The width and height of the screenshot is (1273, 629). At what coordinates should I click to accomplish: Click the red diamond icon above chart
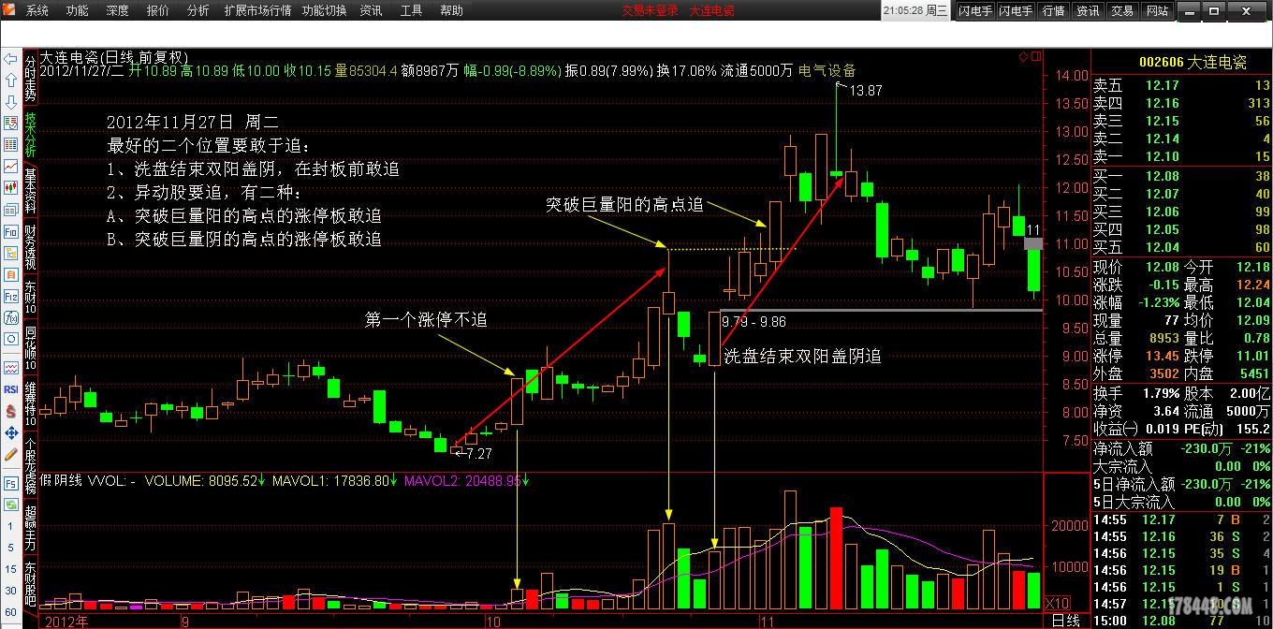click(1023, 57)
